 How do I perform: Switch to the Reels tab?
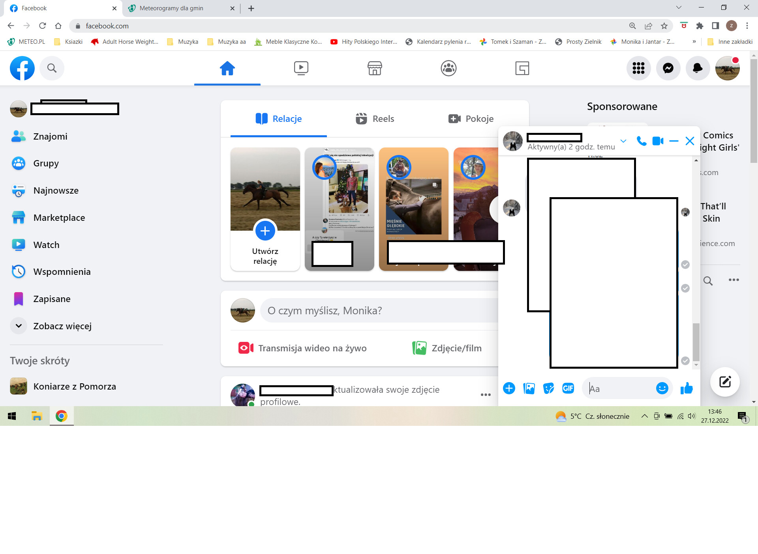(x=375, y=119)
